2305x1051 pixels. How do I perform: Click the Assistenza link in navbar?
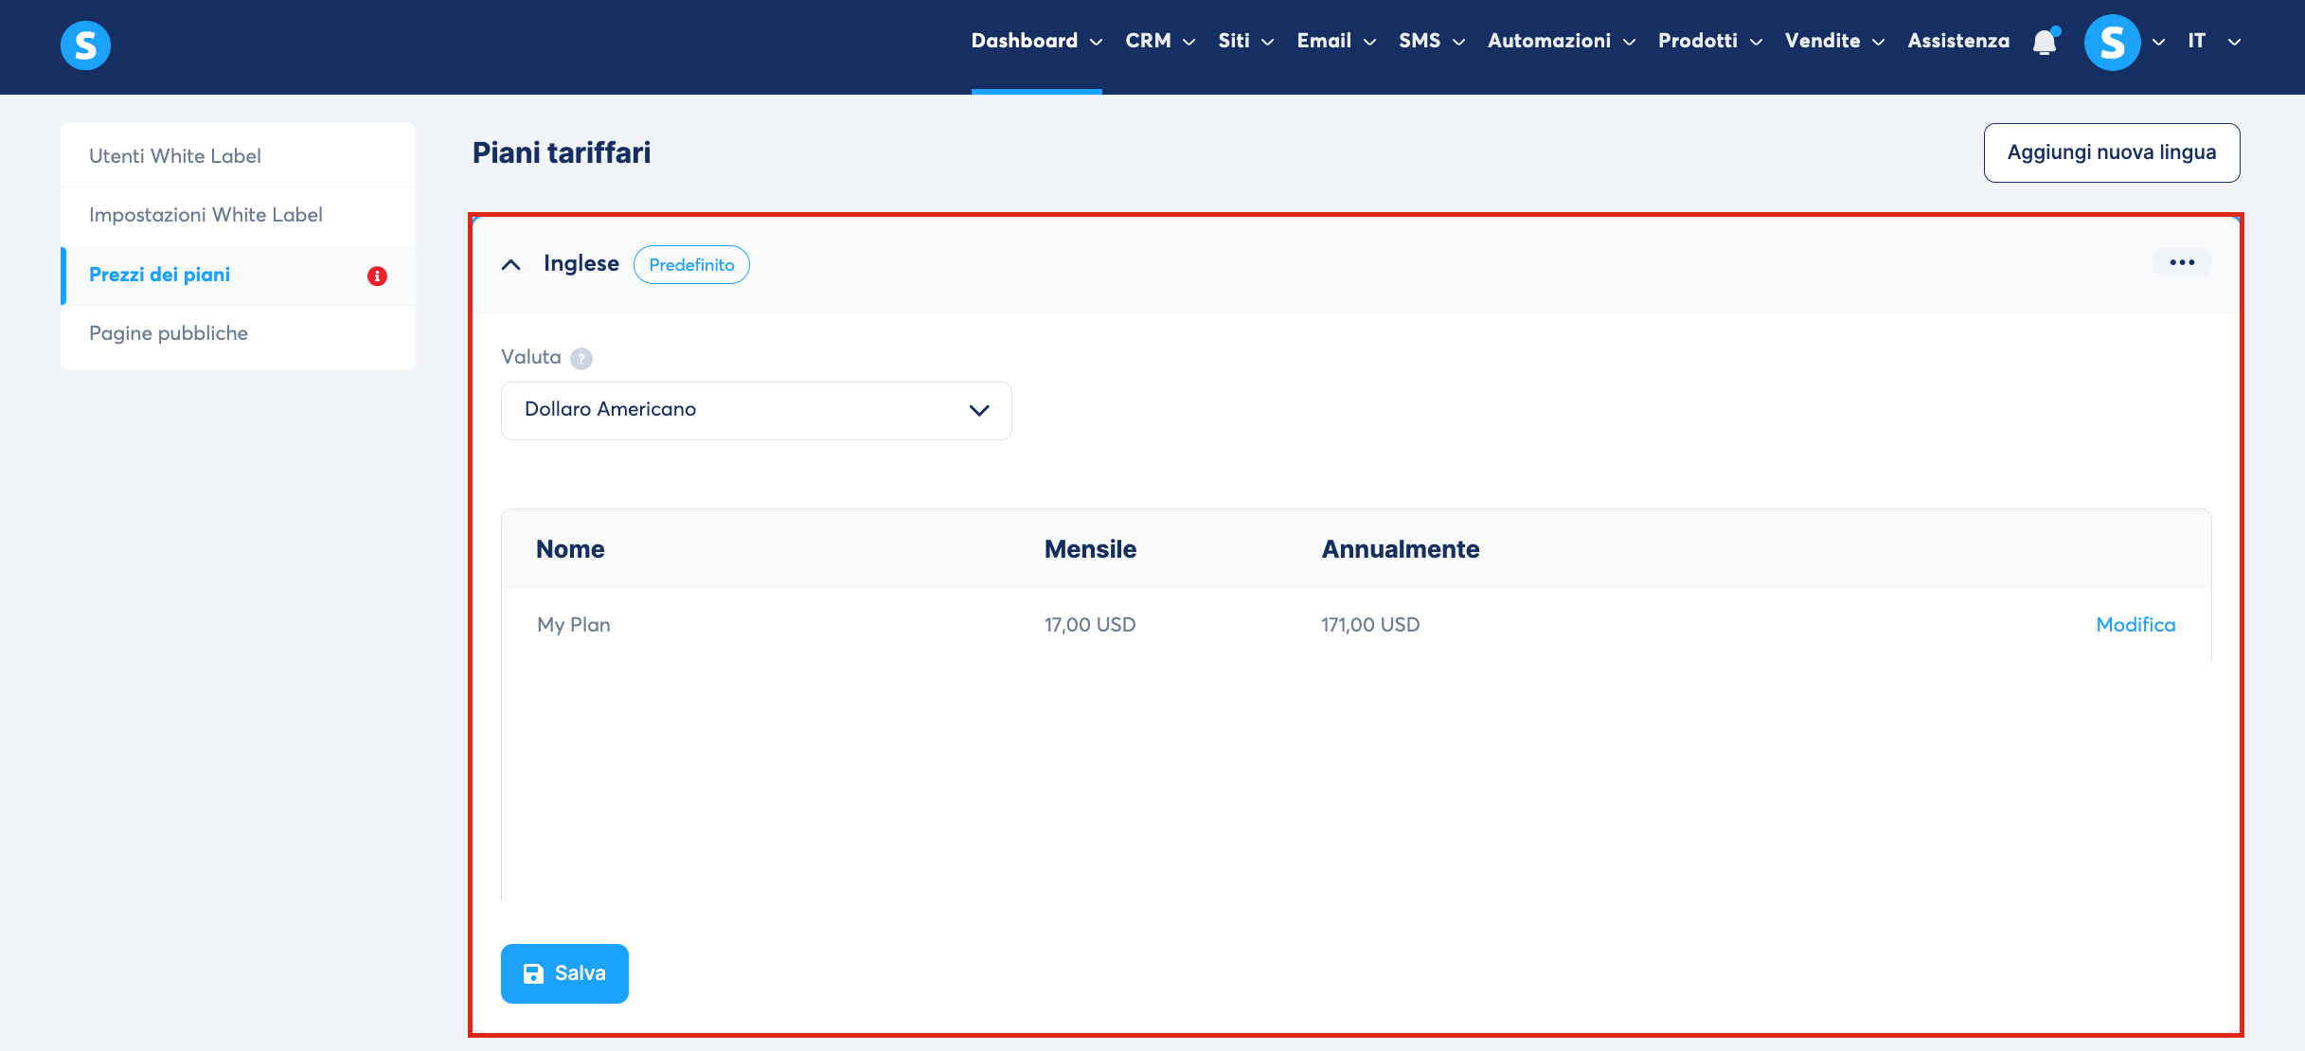[1957, 41]
